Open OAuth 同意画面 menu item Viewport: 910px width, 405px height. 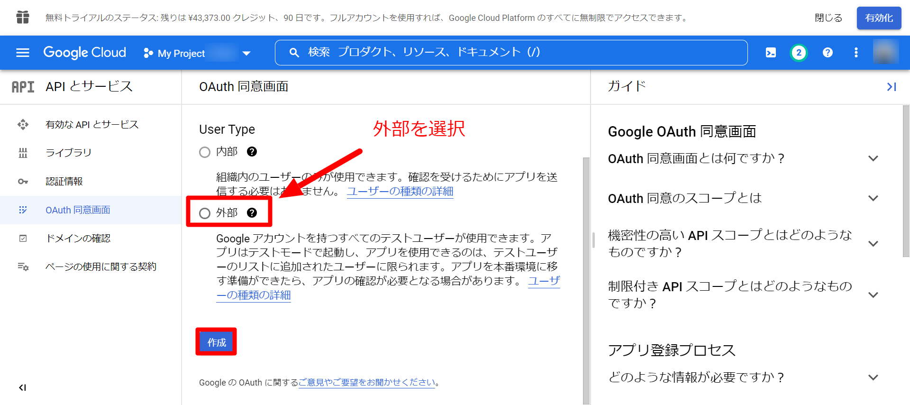click(x=91, y=210)
